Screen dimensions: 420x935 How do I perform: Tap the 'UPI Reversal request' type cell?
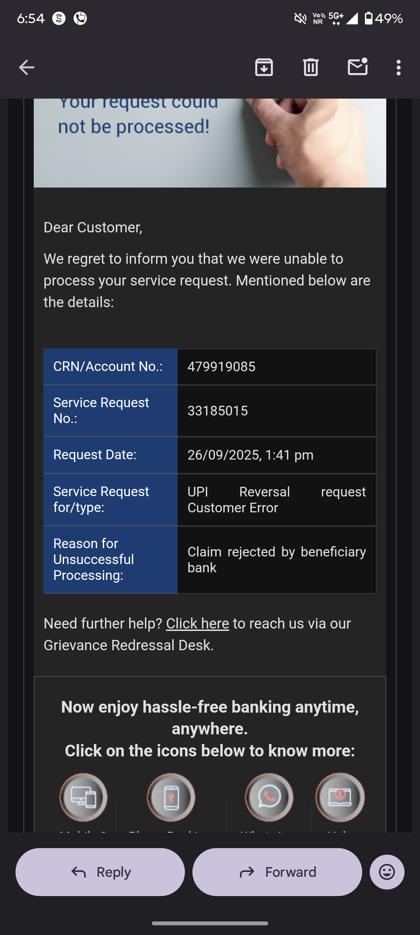[x=276, y=500]
